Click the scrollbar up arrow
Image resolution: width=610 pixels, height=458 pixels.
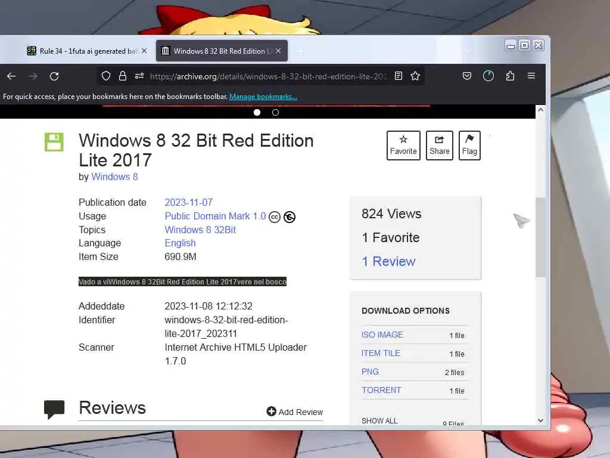540,110
